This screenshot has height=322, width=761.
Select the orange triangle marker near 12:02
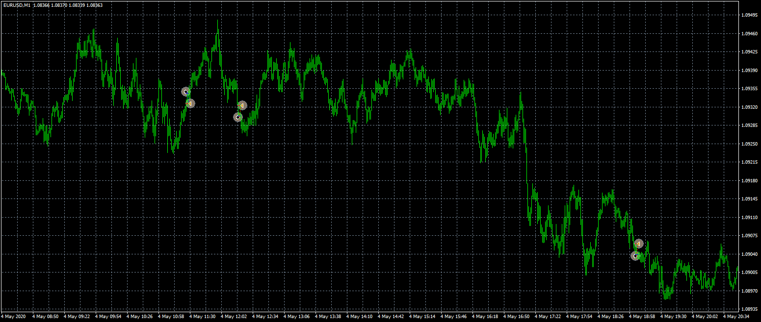(242, 105)
